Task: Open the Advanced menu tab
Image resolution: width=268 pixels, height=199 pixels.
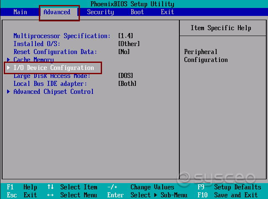Action: tap(57, 12)
